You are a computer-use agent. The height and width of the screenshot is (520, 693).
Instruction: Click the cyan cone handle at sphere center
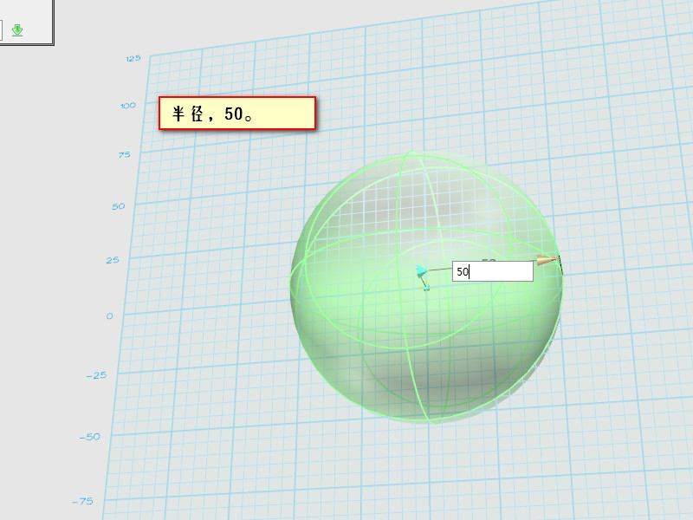[421, 271]
